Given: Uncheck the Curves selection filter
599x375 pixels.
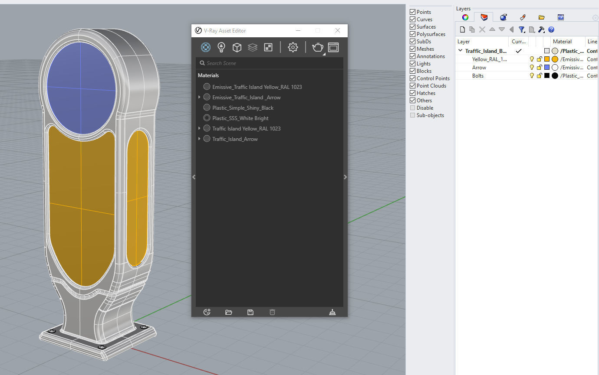Looking at the screenshot, I should [x=413, y=20].
